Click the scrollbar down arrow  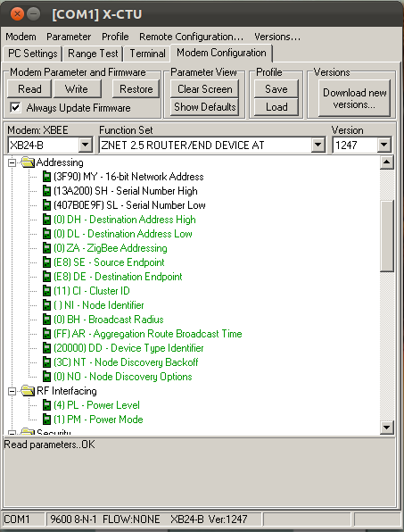pos(387,428)
